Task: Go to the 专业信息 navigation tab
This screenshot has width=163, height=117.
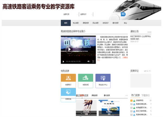Action: click(76, 23)
